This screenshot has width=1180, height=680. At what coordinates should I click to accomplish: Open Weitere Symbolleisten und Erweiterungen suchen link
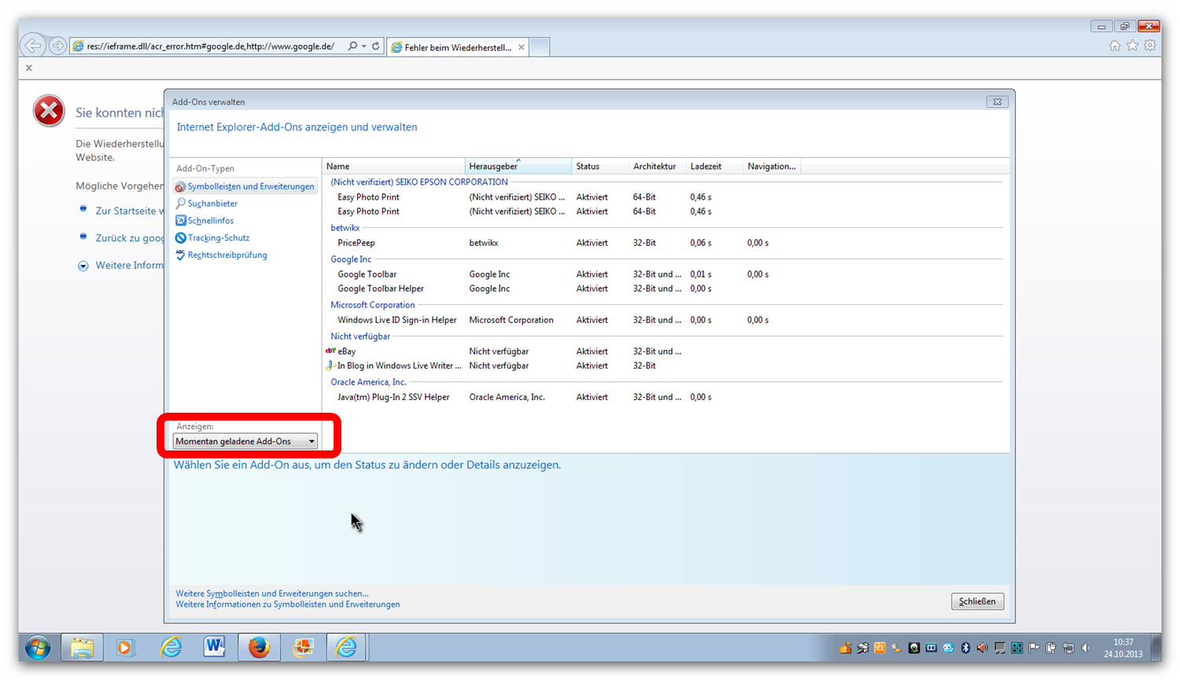tap(271, 594)
